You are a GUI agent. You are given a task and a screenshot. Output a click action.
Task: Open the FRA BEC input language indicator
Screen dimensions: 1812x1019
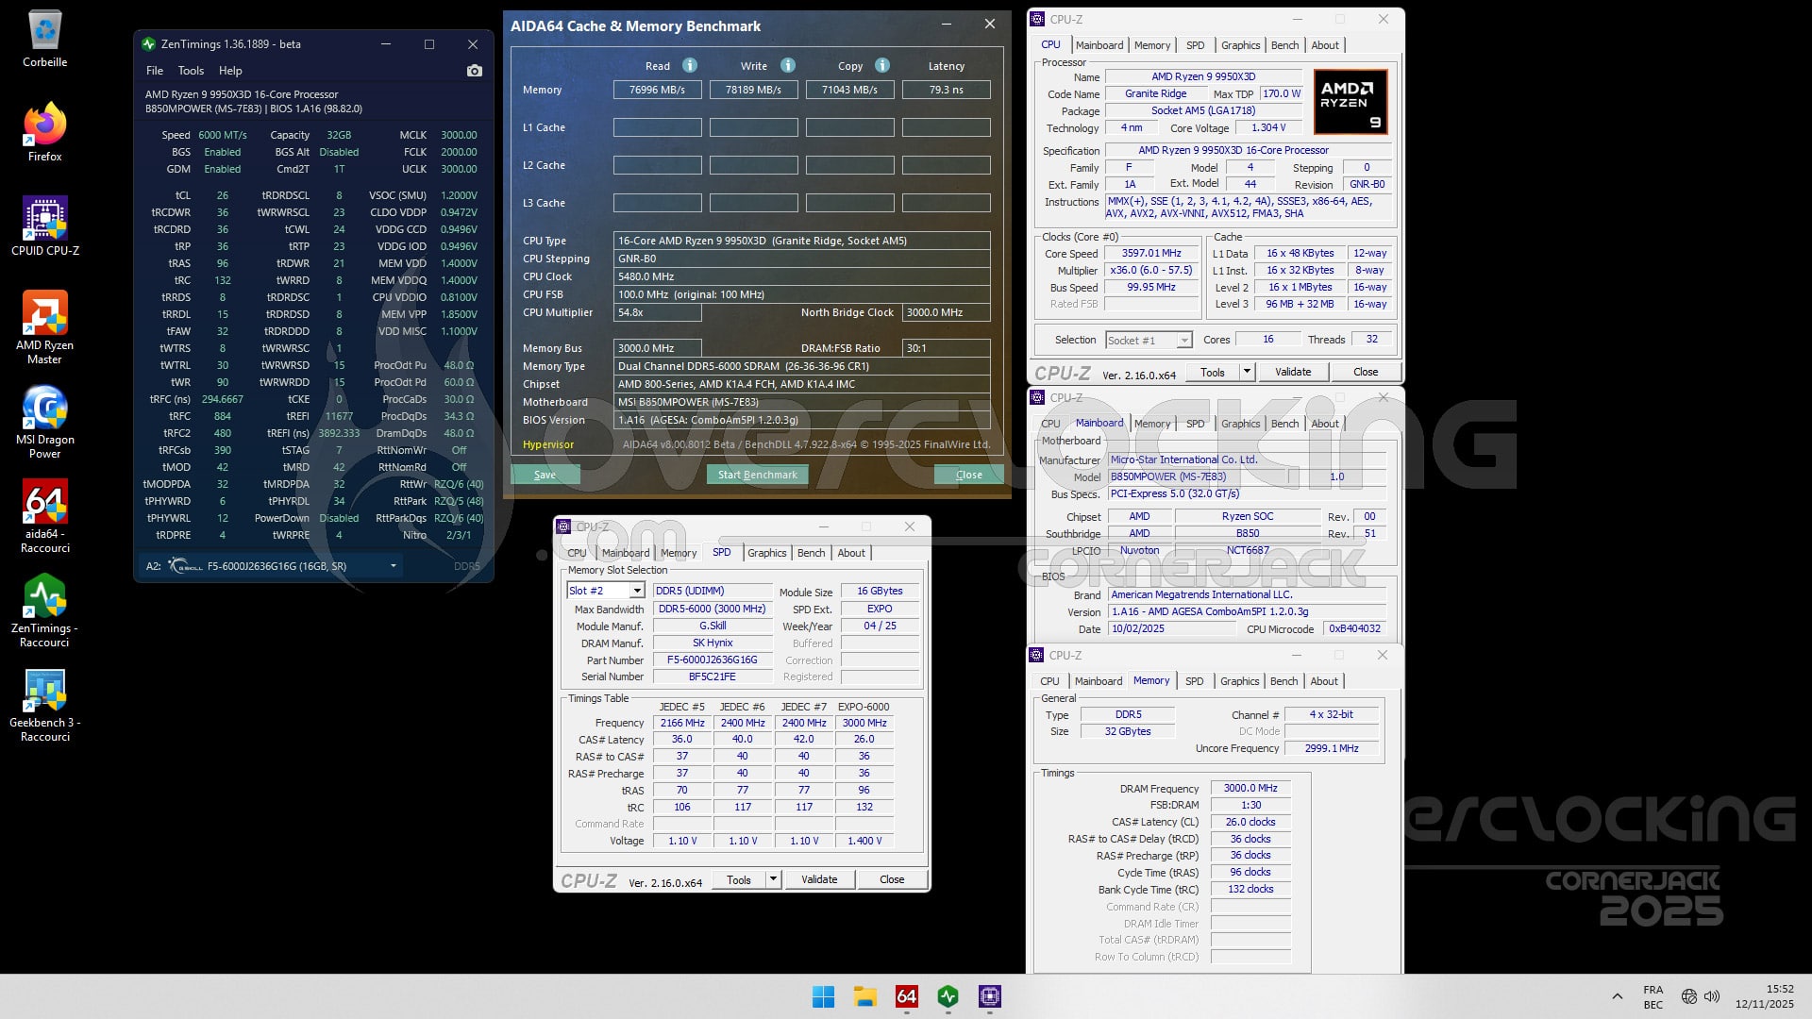pos(1653,997)
